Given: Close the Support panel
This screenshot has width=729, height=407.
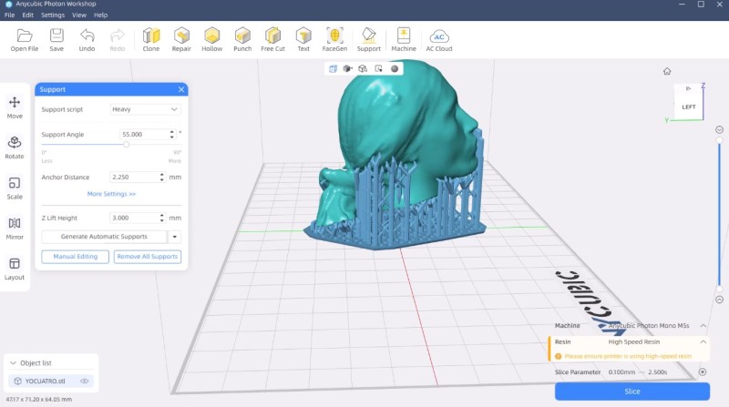Looking at the screenshot, I should click(x=181, y=89).
